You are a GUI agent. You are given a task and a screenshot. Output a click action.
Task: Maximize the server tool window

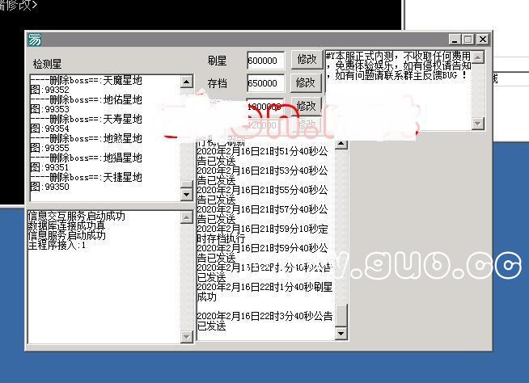coord(468,39)
